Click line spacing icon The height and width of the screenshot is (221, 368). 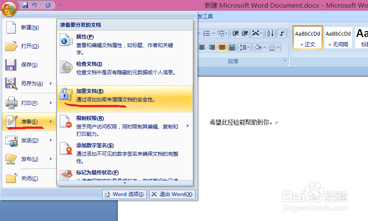click(245, 48)
